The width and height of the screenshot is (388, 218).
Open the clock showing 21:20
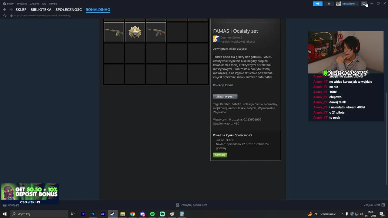pyautogui.click(x=370, y=214)
